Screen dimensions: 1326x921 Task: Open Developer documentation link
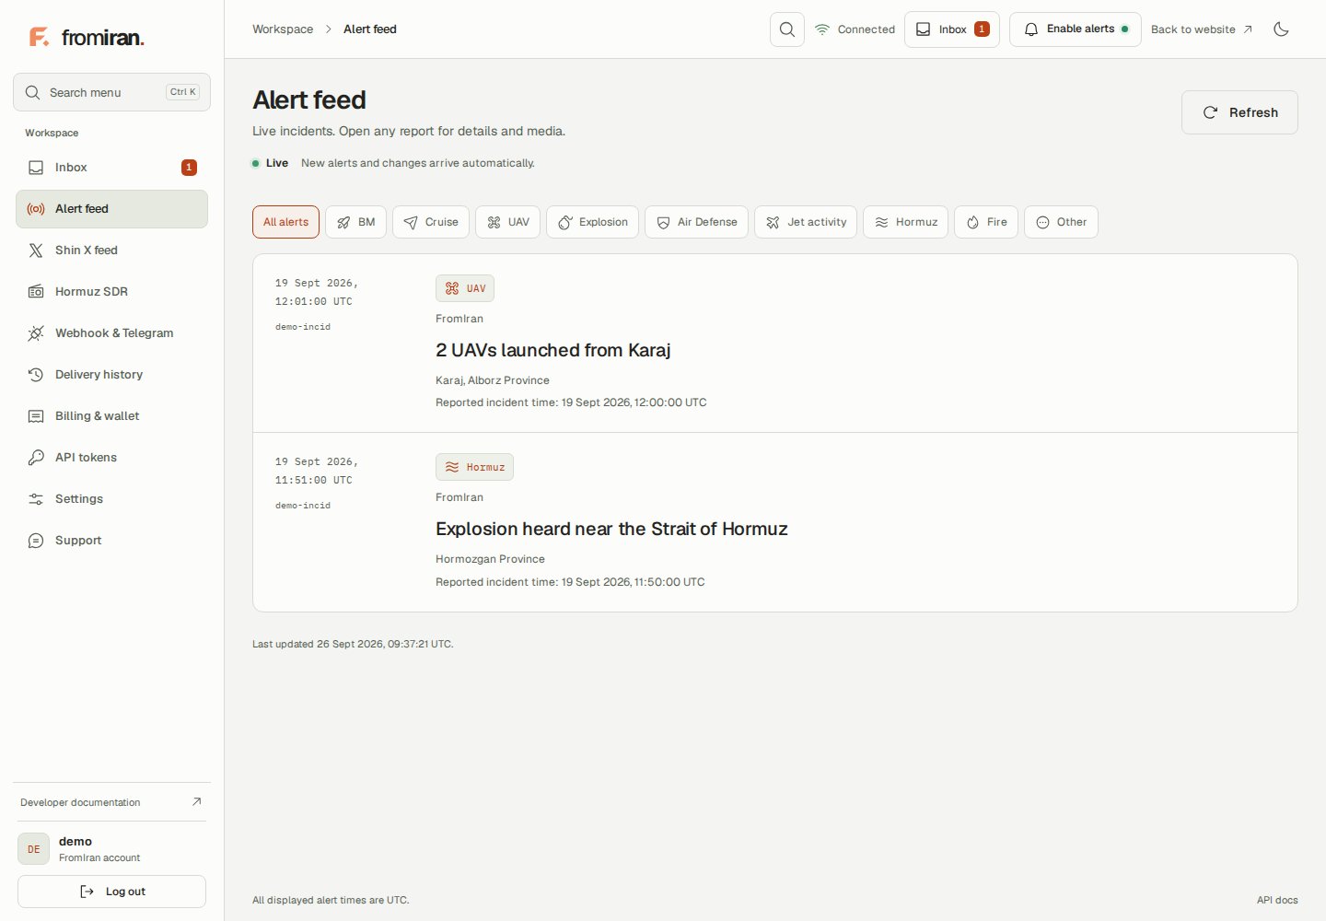coord(111,802)
